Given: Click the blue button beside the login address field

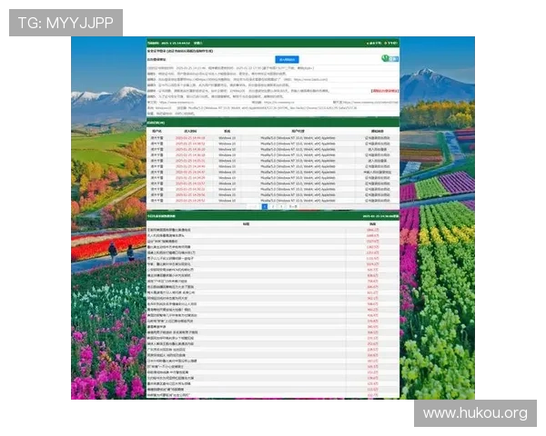Looking at the screenshot, I should 287,59.
